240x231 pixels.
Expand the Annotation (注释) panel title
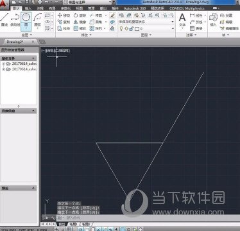[x=191, y=35]
